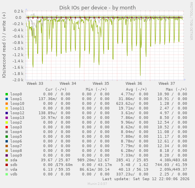Click the gray loop4 legend color swatch

click(7, 132)
